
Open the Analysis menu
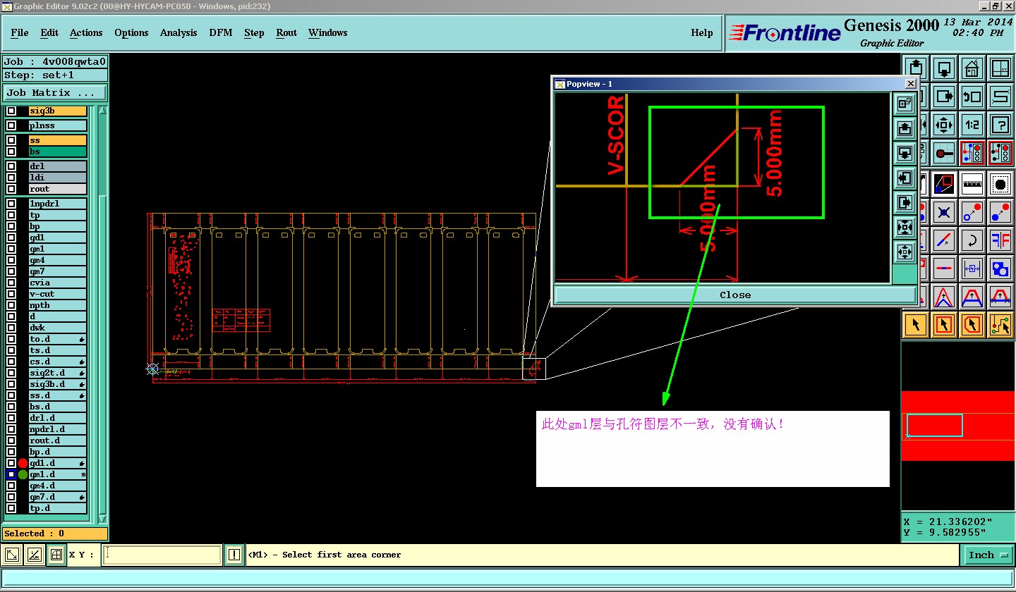(x=179, y=32)
